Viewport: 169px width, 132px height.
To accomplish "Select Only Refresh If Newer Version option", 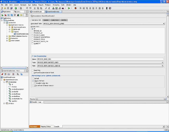I will pos(33,86).
